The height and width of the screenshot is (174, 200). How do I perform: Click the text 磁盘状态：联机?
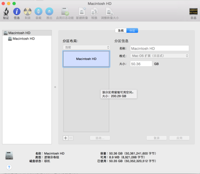tap(40, 161)
